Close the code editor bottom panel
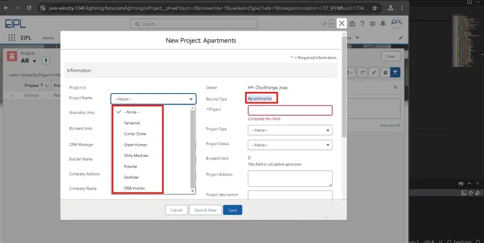The image size is (484, 243). click(x=477, y=183)
